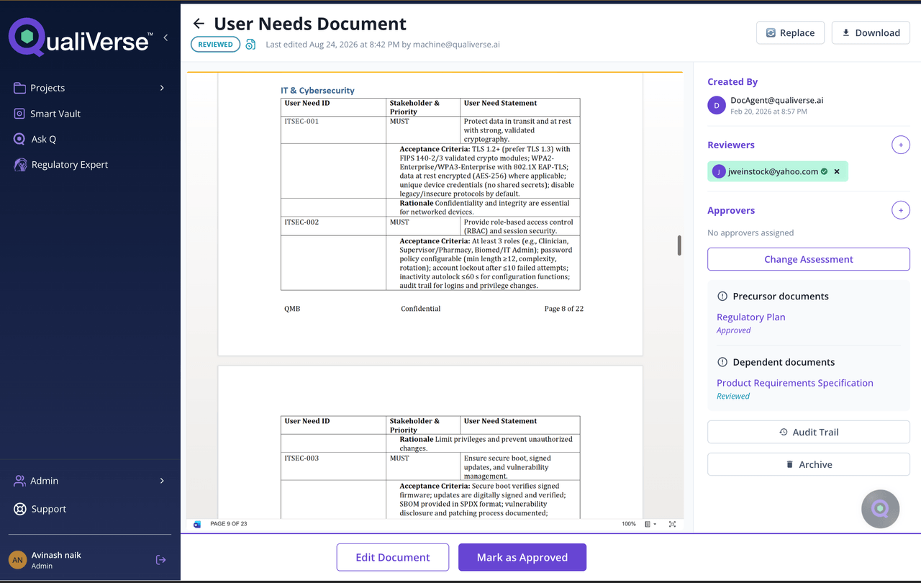Click the Change Assessment button

pos(809,259)
